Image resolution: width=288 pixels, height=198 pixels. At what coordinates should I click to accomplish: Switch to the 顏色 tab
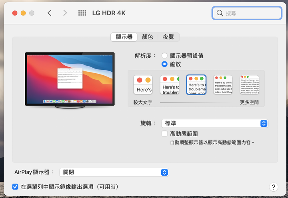pyautogui.click(x=148, y=37)
